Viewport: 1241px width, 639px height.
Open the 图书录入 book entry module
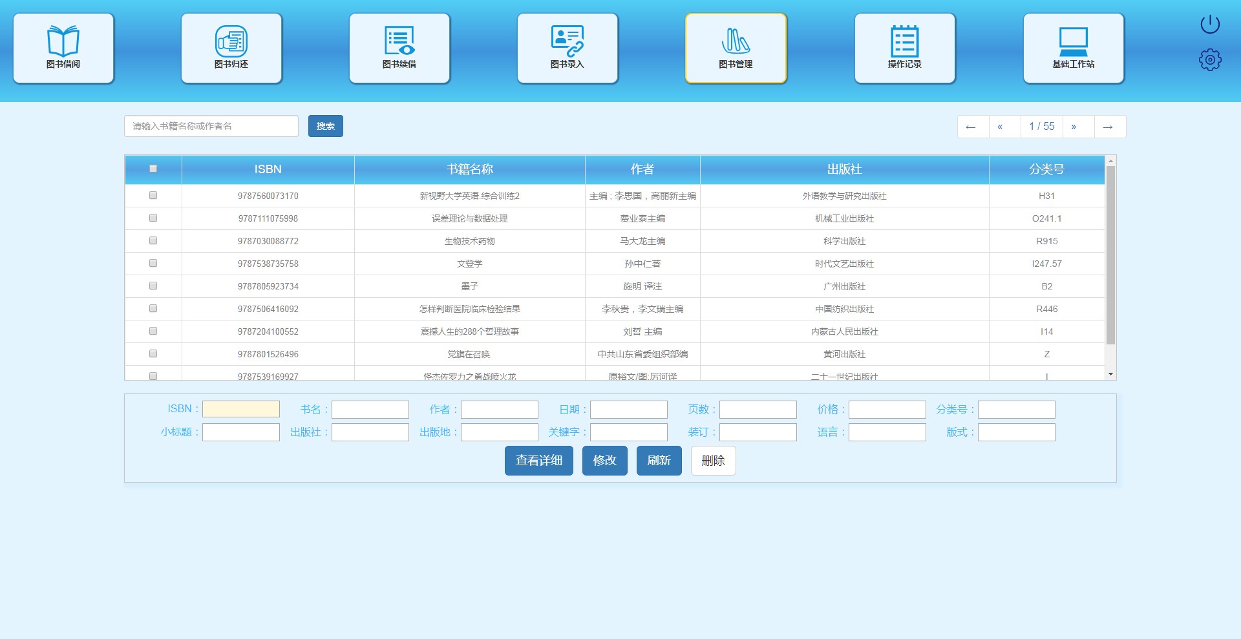567,48
